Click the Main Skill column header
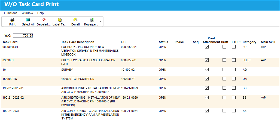The width and height of the screenshot is (280, 120). tap(268, 42)
